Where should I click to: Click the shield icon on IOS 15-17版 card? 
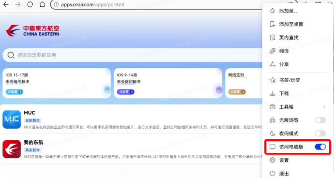[107, 90]
